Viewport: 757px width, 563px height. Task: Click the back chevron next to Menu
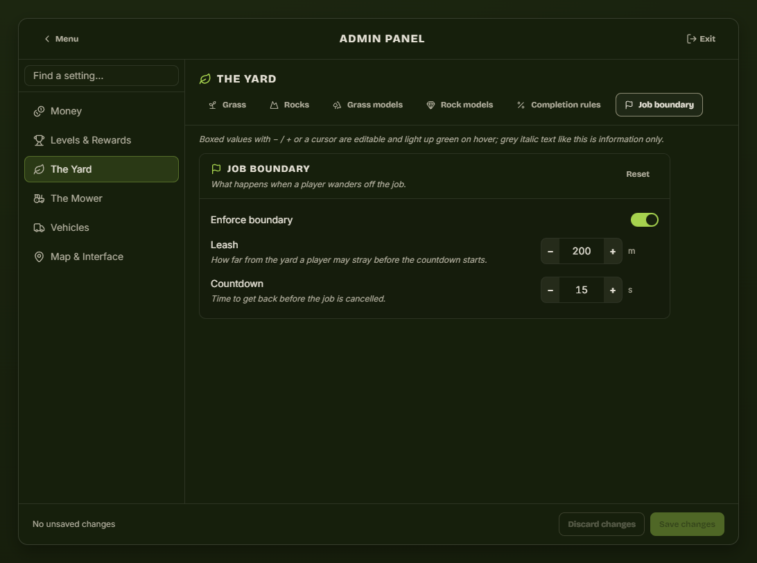(x=47, y=39)
